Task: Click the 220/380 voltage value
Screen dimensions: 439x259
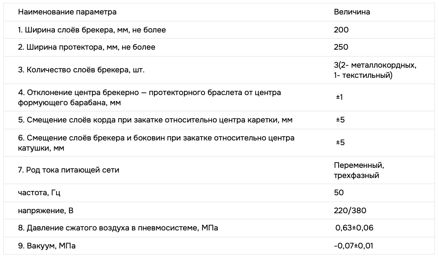Action: coord(350,211)
